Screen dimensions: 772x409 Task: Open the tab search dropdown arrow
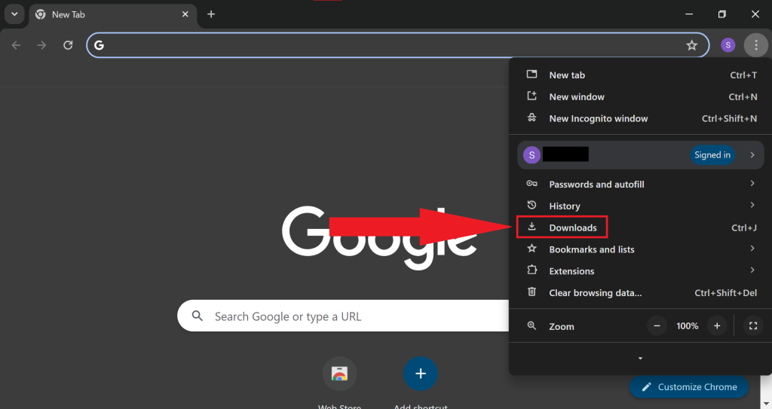14,14
